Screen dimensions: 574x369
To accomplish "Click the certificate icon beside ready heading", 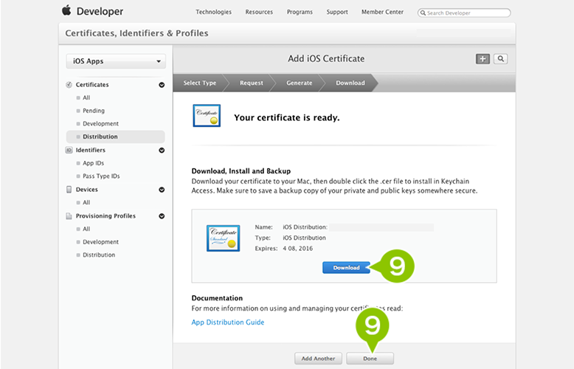I will pyautogui.click(x=207, y=116).
